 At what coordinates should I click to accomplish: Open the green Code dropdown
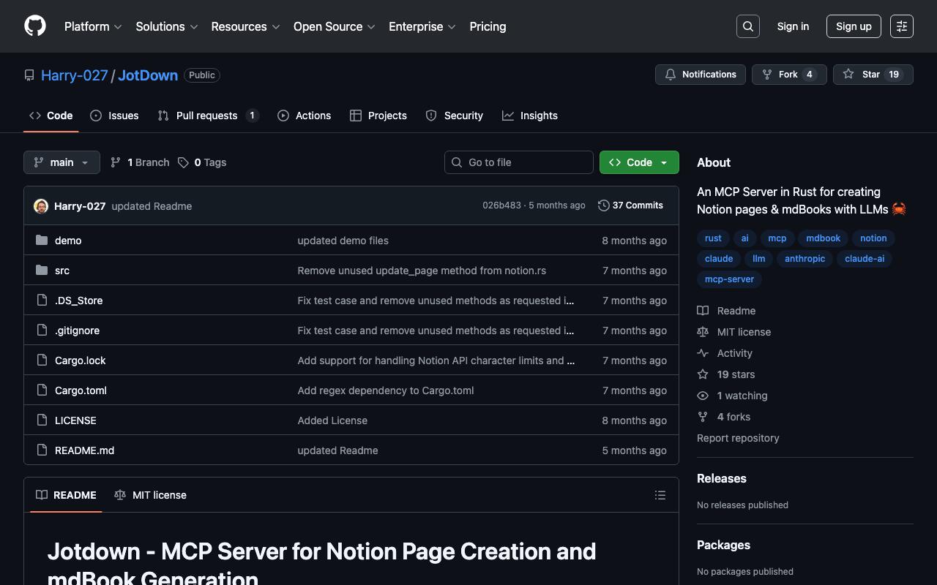pos(638,162)
